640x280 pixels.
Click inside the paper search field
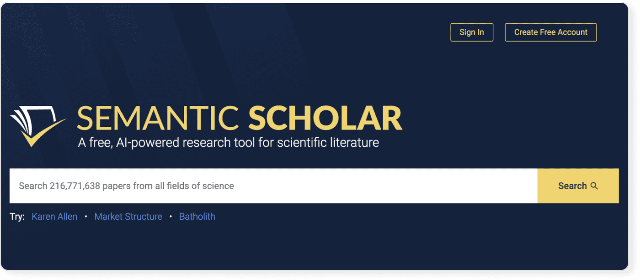[x=229, y=186]
